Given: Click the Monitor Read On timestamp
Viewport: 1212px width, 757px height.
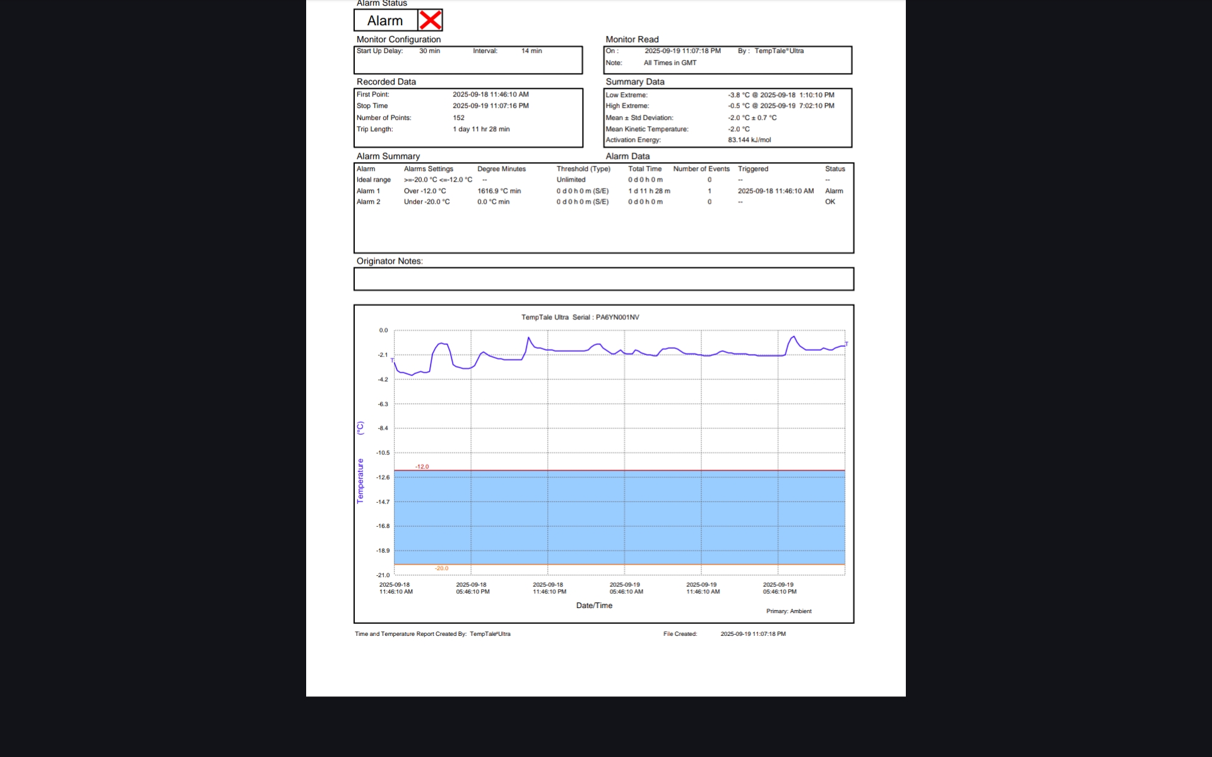Looking at the screenshot, I should [x=682, y=51].
